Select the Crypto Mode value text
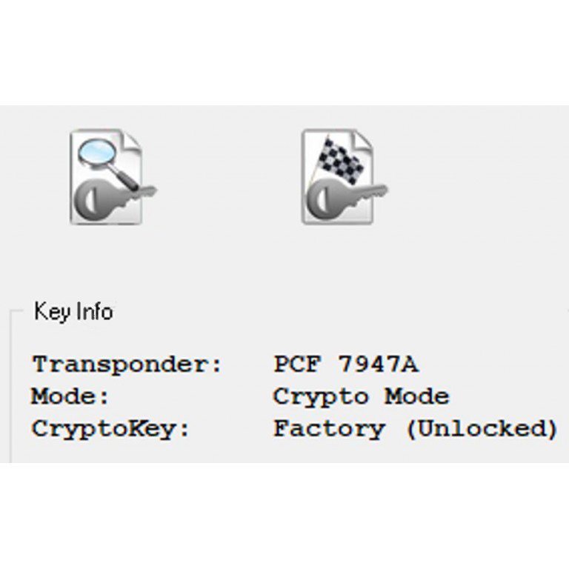This screenshot has height=569, width=569. click(x=361, y=396)
